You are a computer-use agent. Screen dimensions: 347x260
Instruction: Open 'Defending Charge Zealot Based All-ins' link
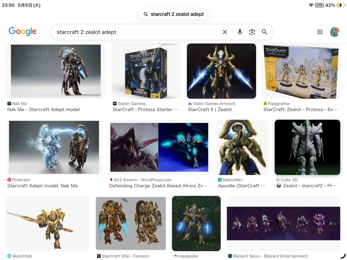coord(158,186)
